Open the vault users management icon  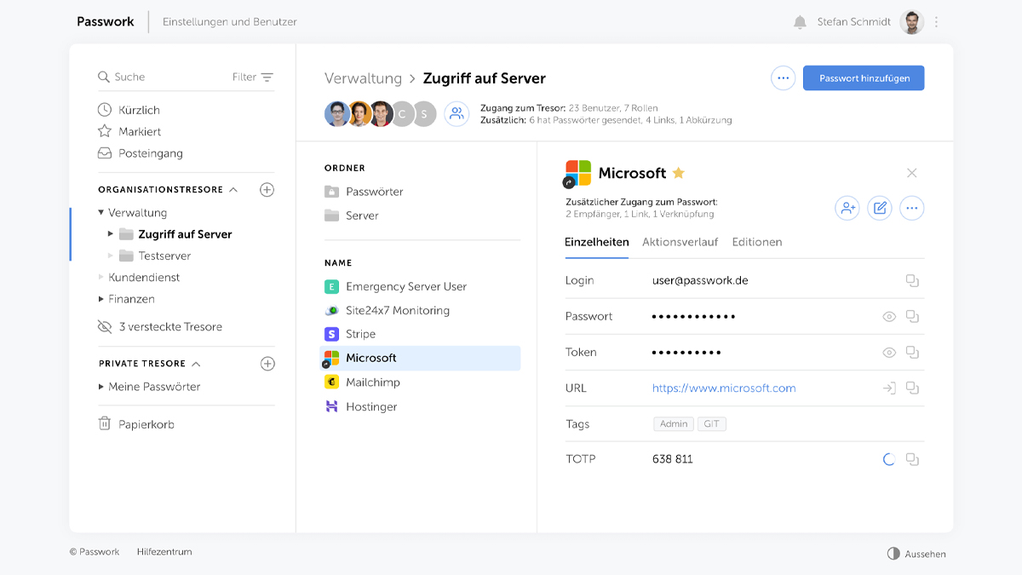(456, 114)
